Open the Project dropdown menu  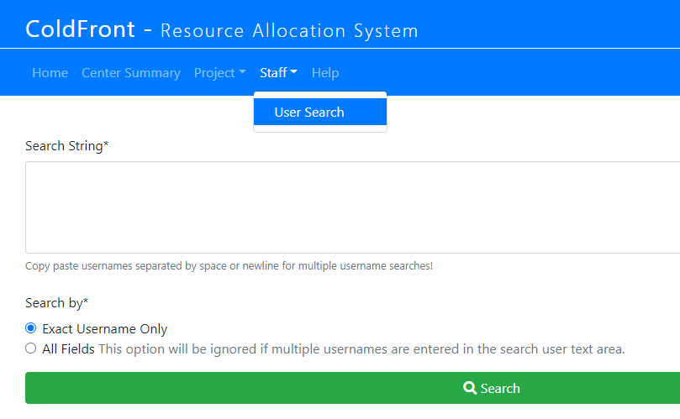[x=220, y=73]
